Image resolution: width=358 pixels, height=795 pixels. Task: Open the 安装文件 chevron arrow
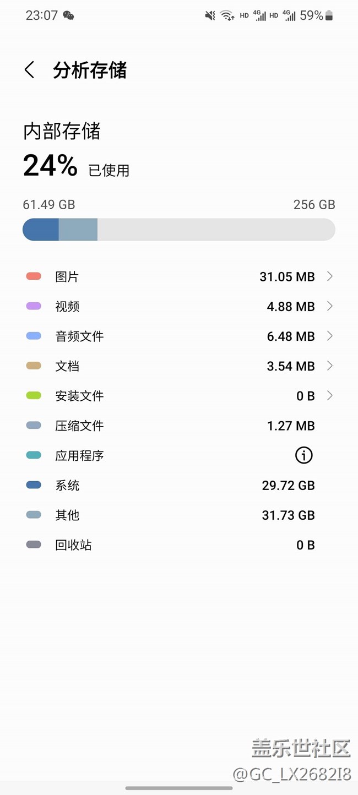pyautogui.click(x=329, y=395)
